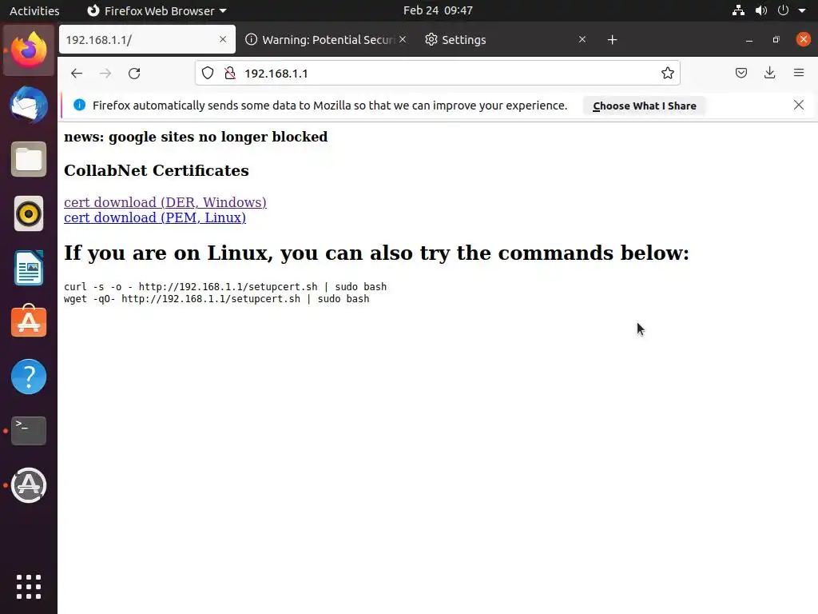Open LibreOffice Writer from dock

[x=29, y=268]
